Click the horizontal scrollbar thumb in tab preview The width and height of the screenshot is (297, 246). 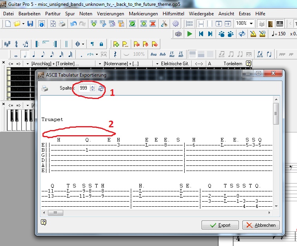coord(55,213)
